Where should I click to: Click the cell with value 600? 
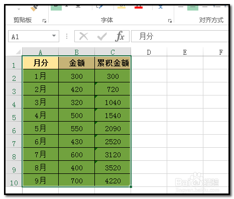tap(77, 154)
